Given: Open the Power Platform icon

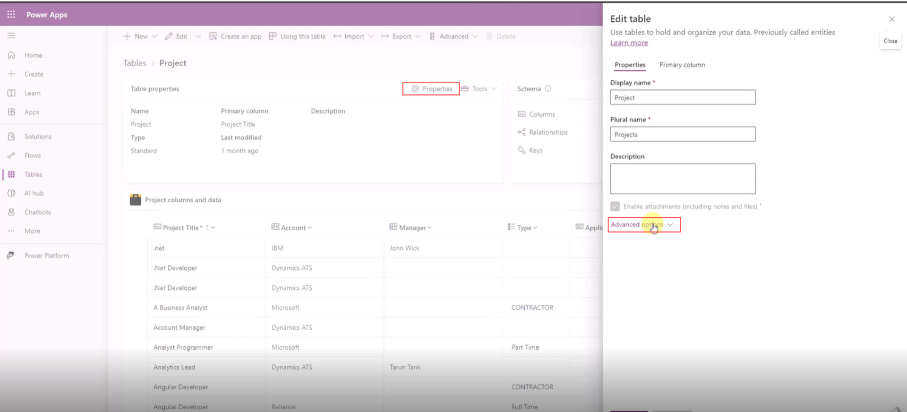Looking at the screenshot, I should coord(10,256).
